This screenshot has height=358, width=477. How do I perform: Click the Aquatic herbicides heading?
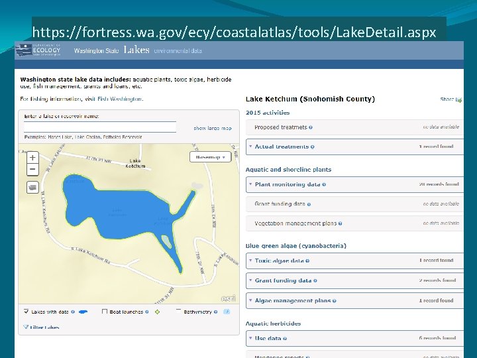click(273, 324)
